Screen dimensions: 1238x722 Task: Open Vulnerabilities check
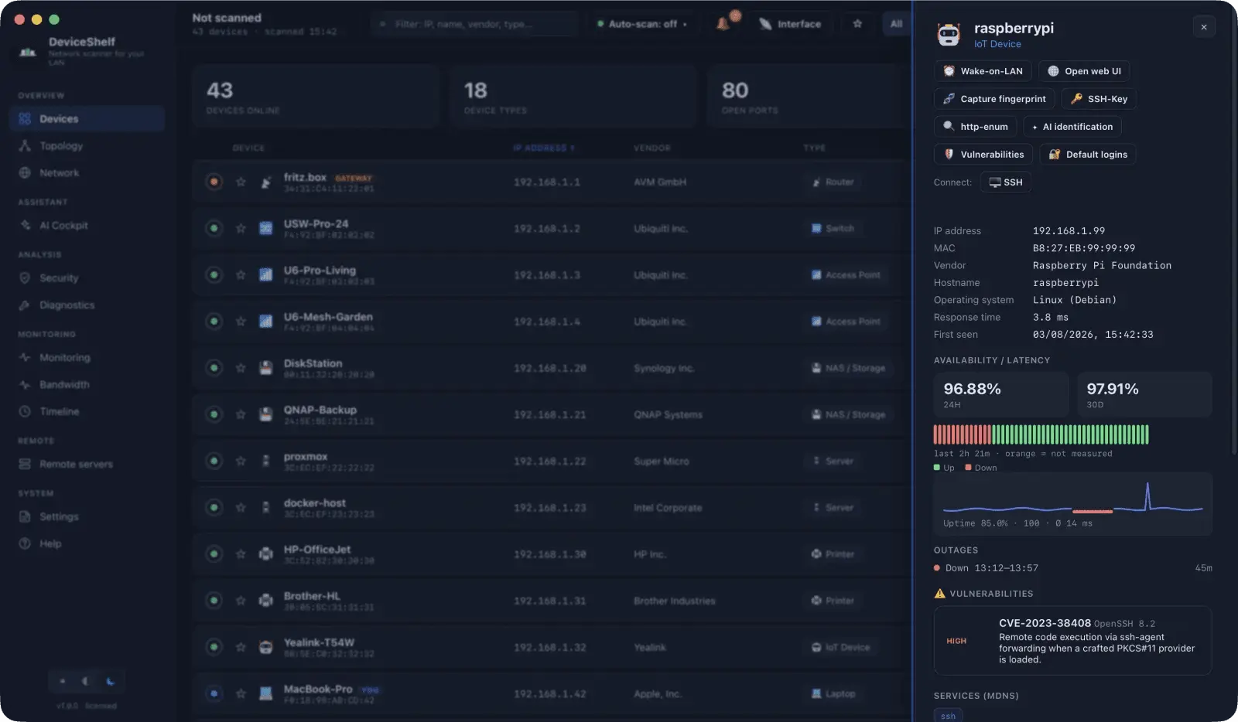983,155
